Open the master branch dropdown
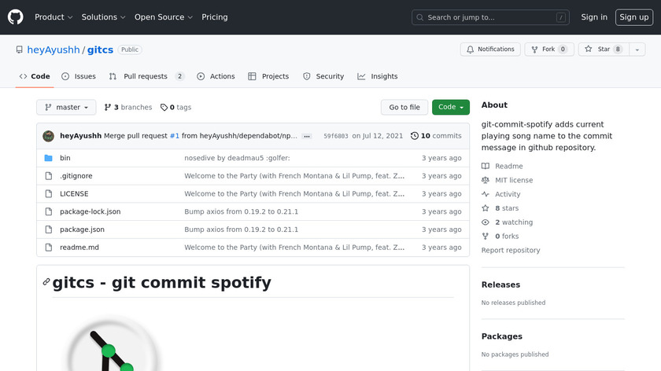661x371 pixels. click(x=66, y=108)
